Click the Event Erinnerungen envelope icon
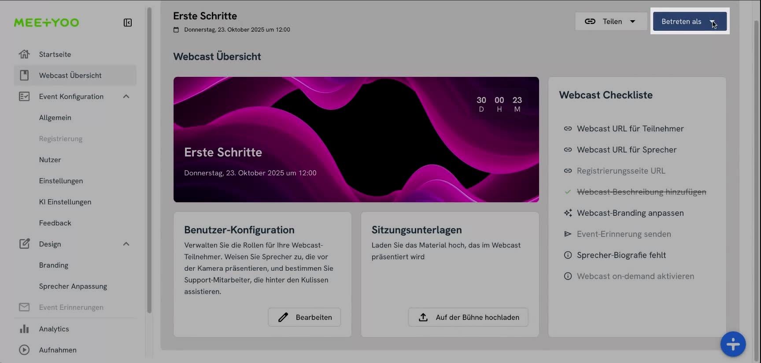The image size is (761, 363). (x=24, y=307)
